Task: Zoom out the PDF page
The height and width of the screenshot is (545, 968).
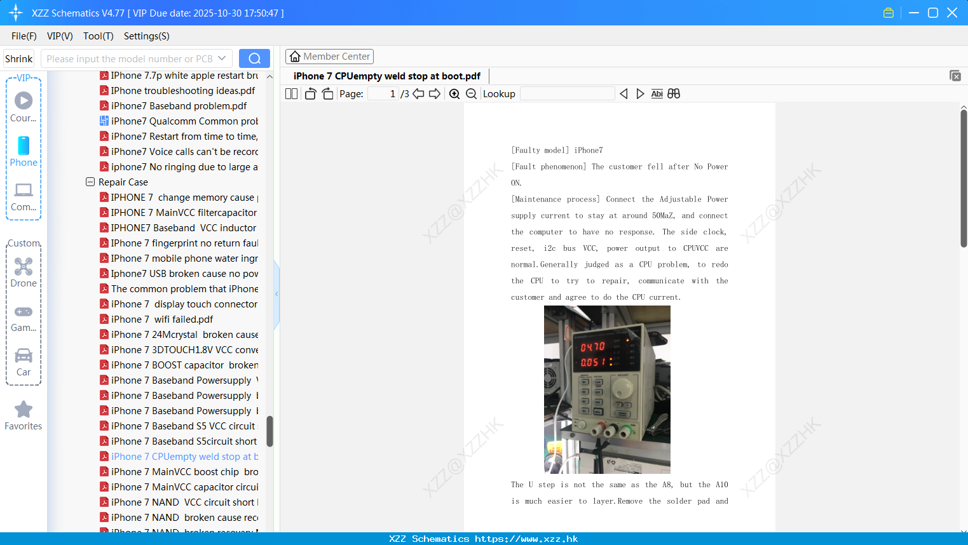Action: pyautogui.click(x=471, y=93)
